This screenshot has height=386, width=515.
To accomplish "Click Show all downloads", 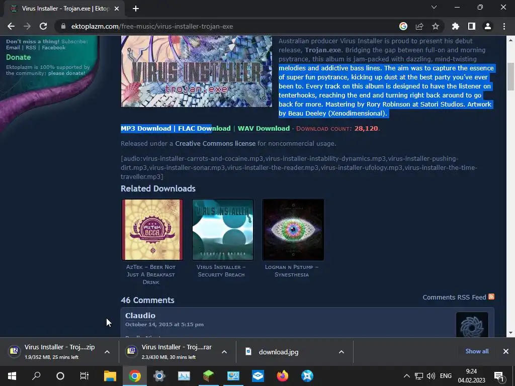I will (x=477, y=351).
